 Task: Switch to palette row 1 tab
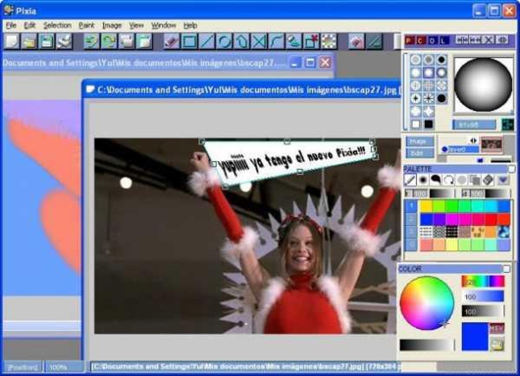tap(411, 206)
